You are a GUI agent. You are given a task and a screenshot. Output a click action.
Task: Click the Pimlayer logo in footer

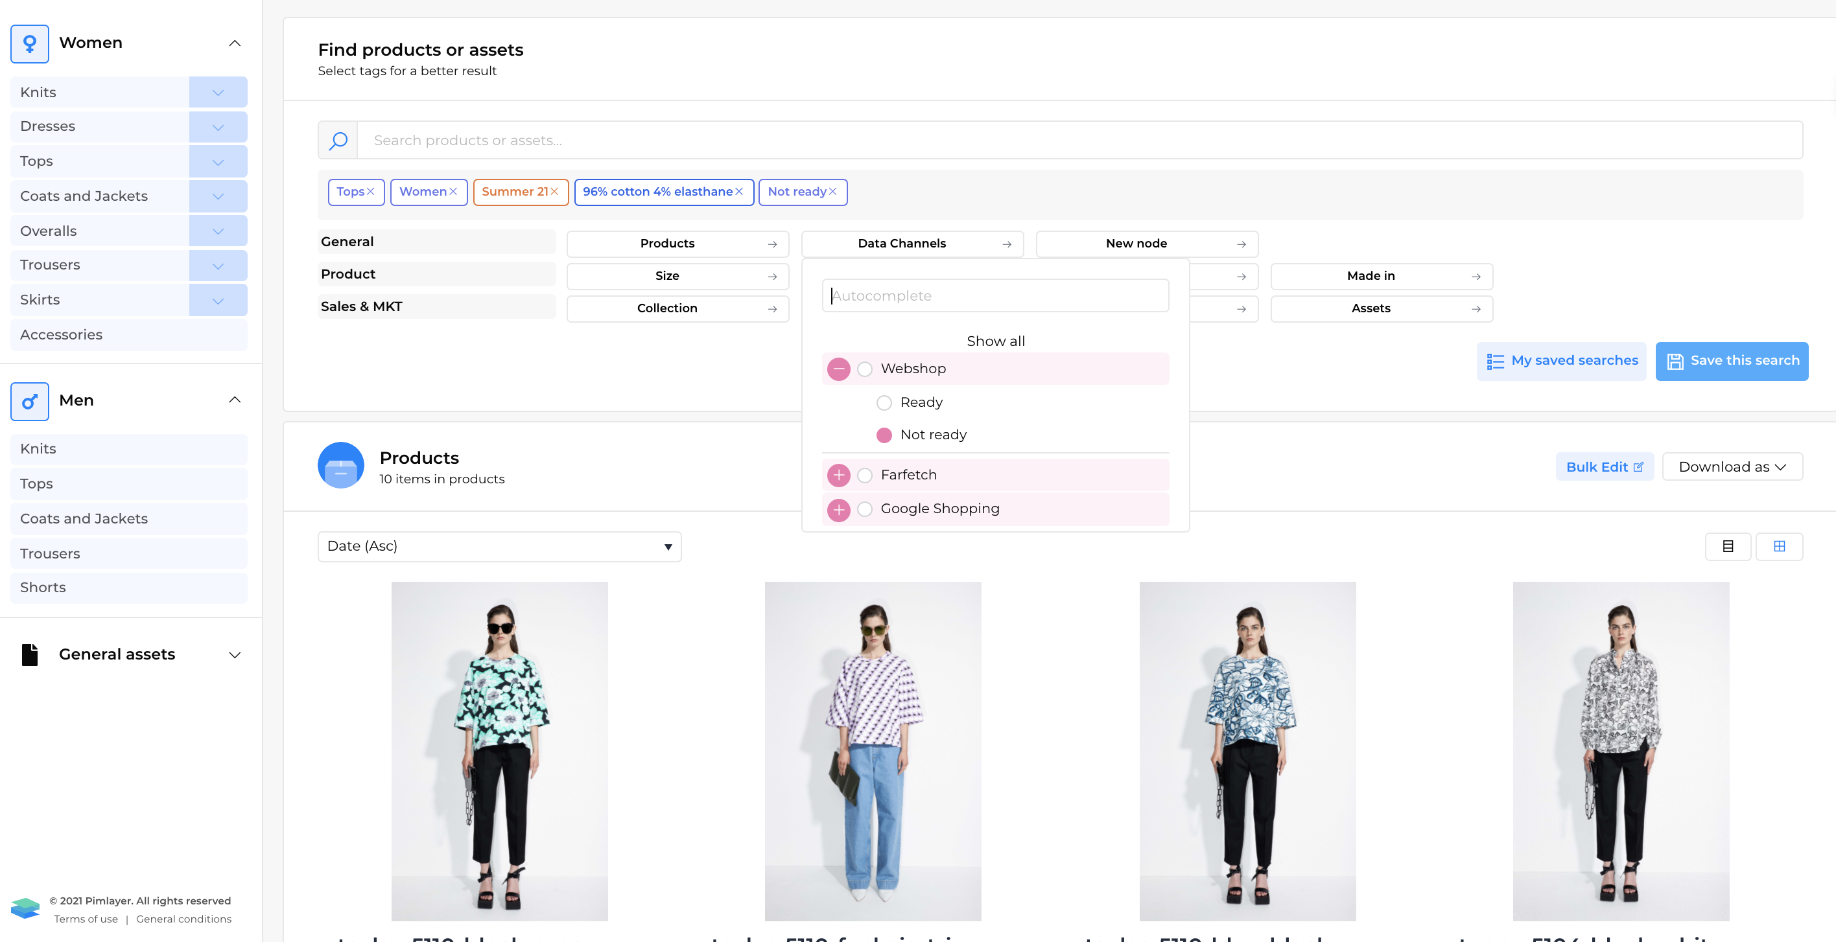tap(26, 908)
